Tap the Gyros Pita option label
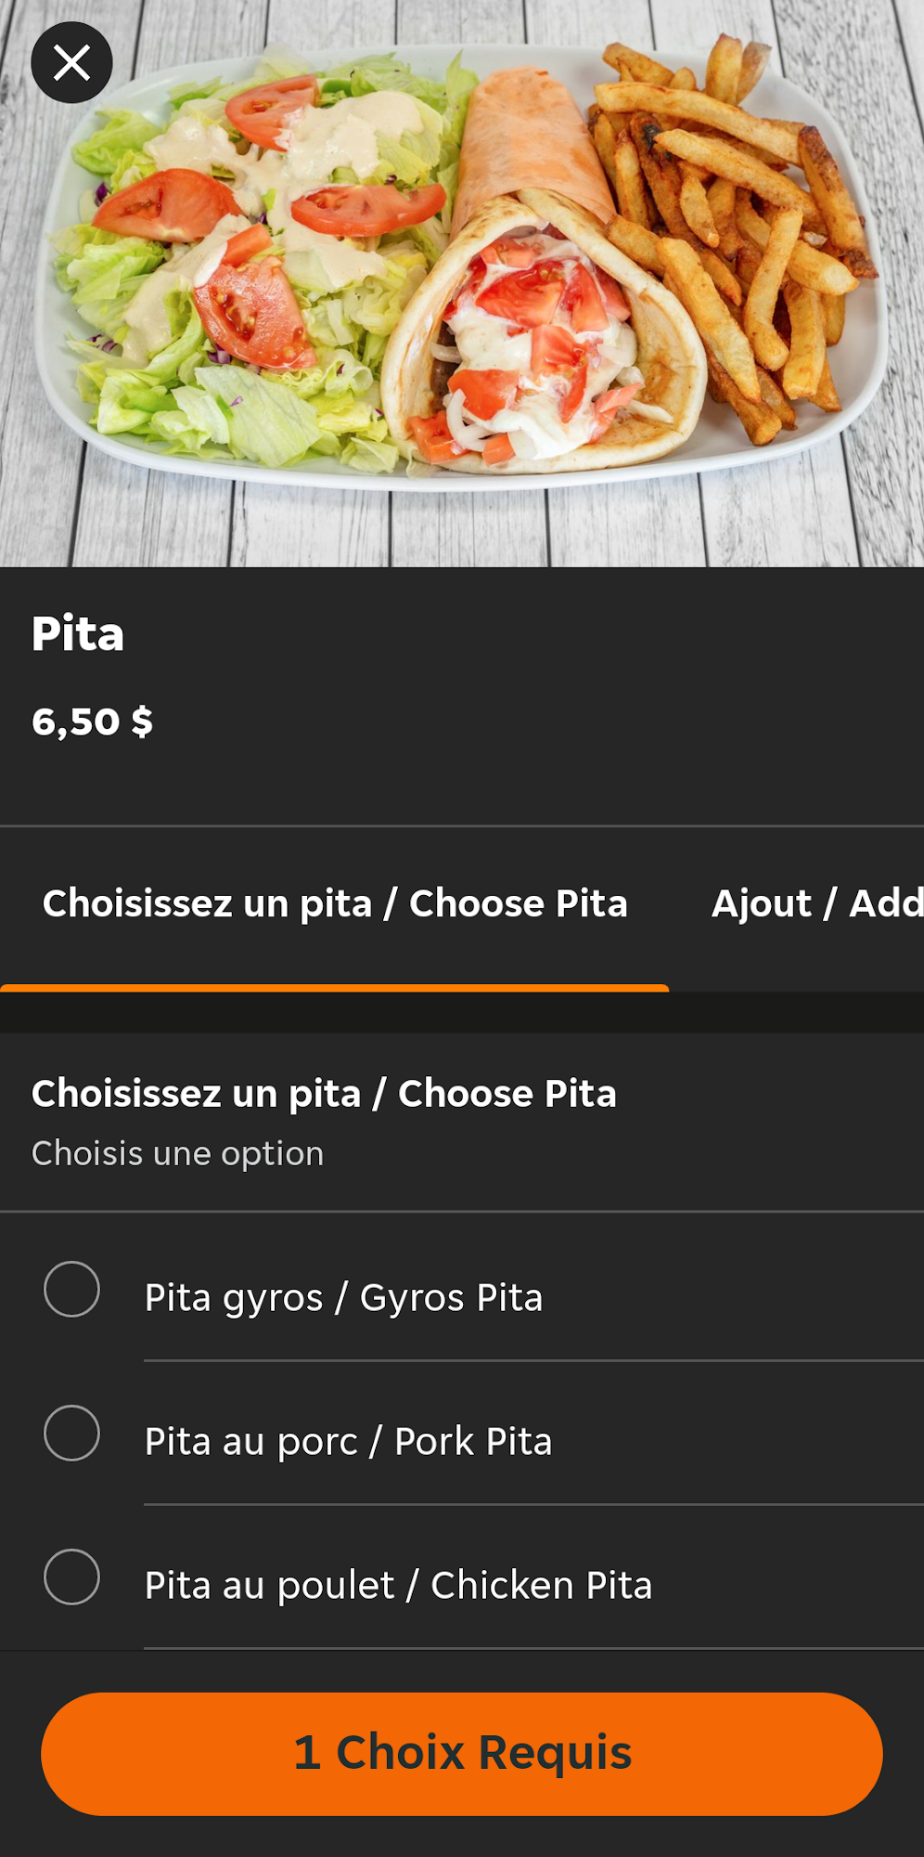Viewport: 924px width, 1857px height. click(343, 1297)
